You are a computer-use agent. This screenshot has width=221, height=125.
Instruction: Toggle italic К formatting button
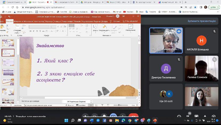pyautogui.click(x=33, y=31)
